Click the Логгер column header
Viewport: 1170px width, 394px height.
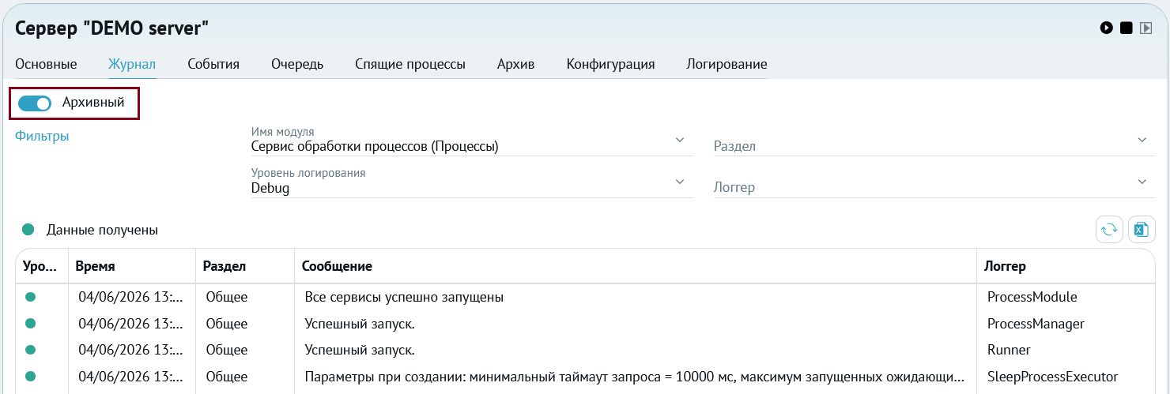click(1066, 266)
